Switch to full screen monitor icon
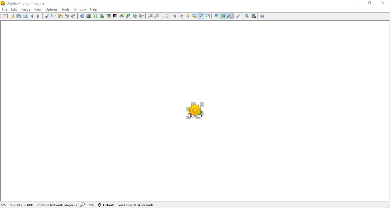The width and height of the screenshot is (390, 208). pyautogui.click(x=216, y=16)
